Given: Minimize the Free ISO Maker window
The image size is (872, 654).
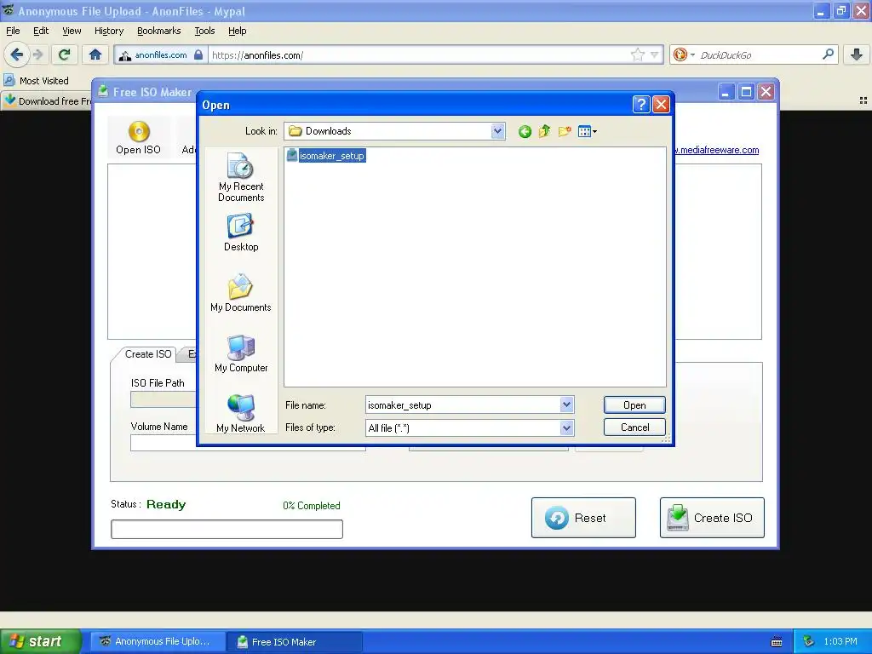Looking at the screenshot, I should tap(726, 92).
